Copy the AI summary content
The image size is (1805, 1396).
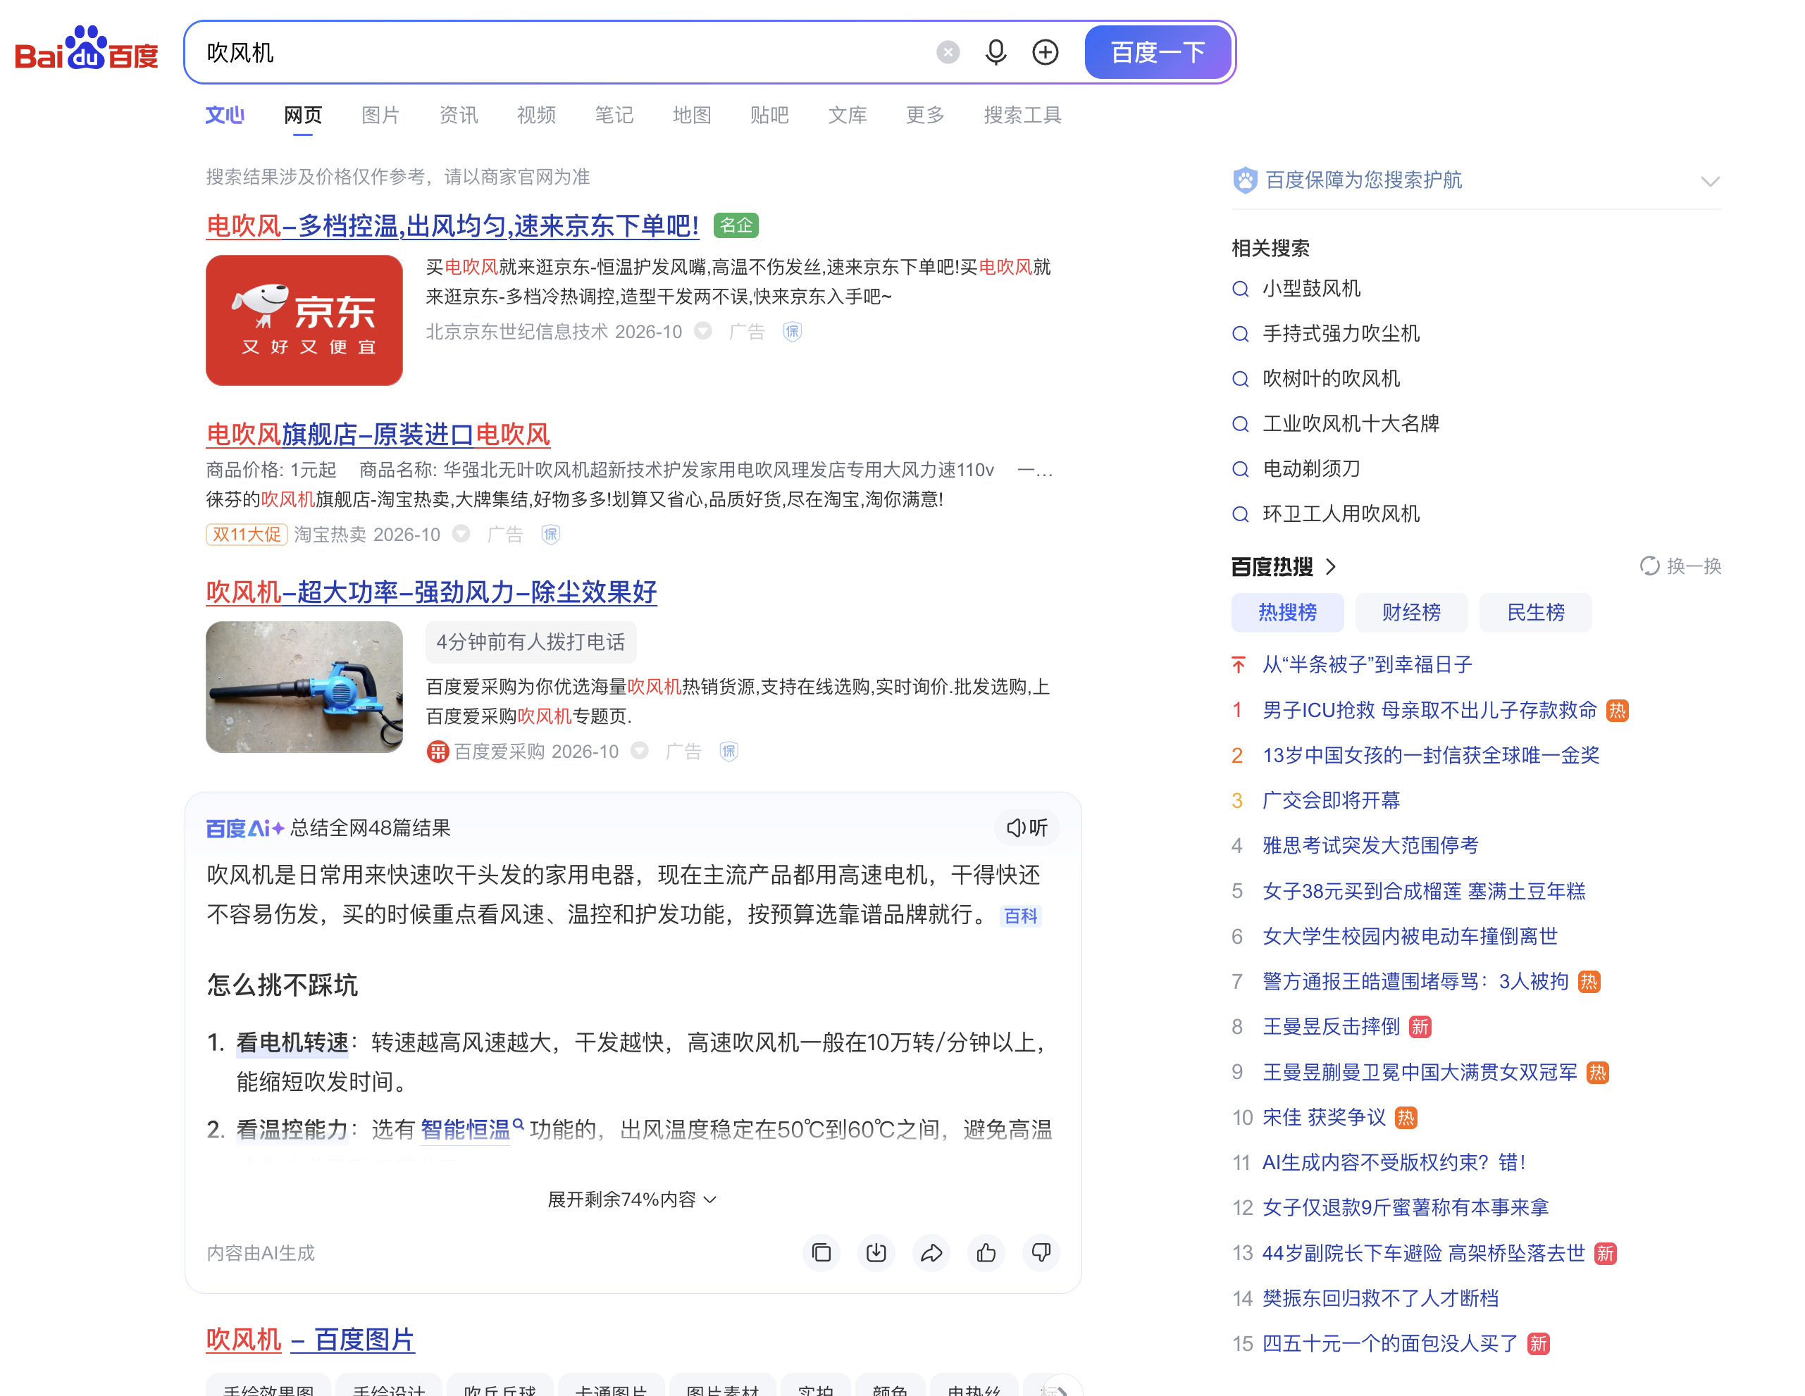(x=821, y=1253)
